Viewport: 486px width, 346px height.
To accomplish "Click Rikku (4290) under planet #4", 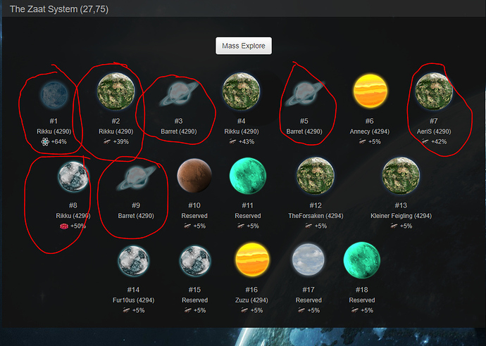I will [241, 132].
